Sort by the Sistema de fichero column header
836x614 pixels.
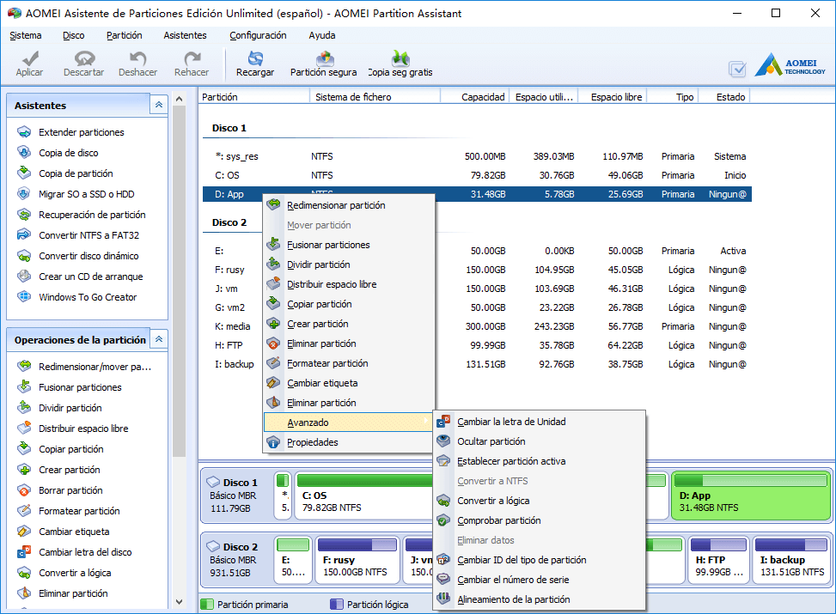[375, 97]
